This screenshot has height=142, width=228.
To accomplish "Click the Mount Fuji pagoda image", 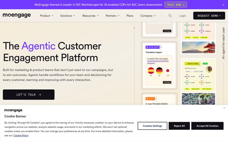I will pyautogui.click(x=198, y=47).
